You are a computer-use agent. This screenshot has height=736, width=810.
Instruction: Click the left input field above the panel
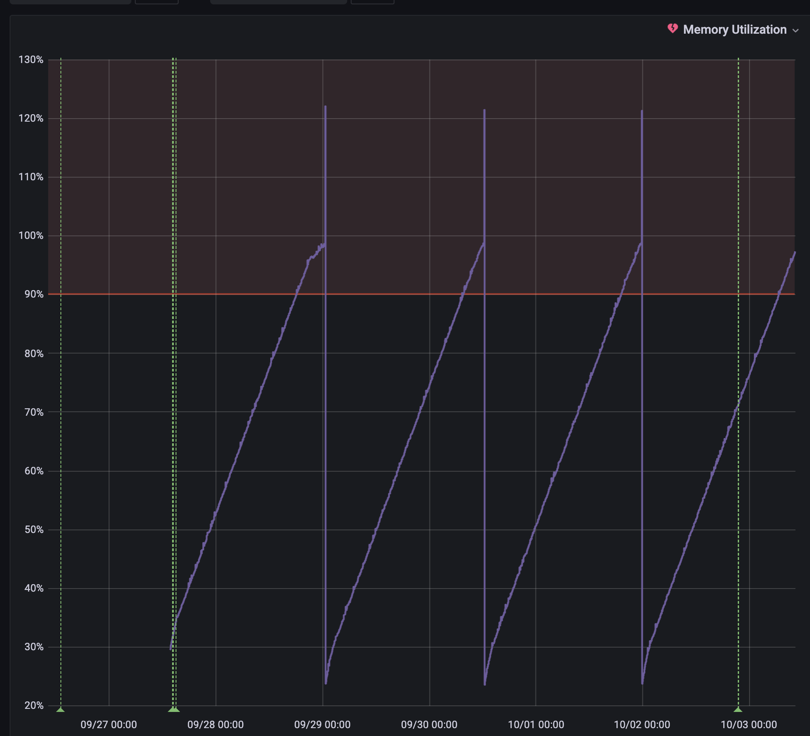coord(70,2)
